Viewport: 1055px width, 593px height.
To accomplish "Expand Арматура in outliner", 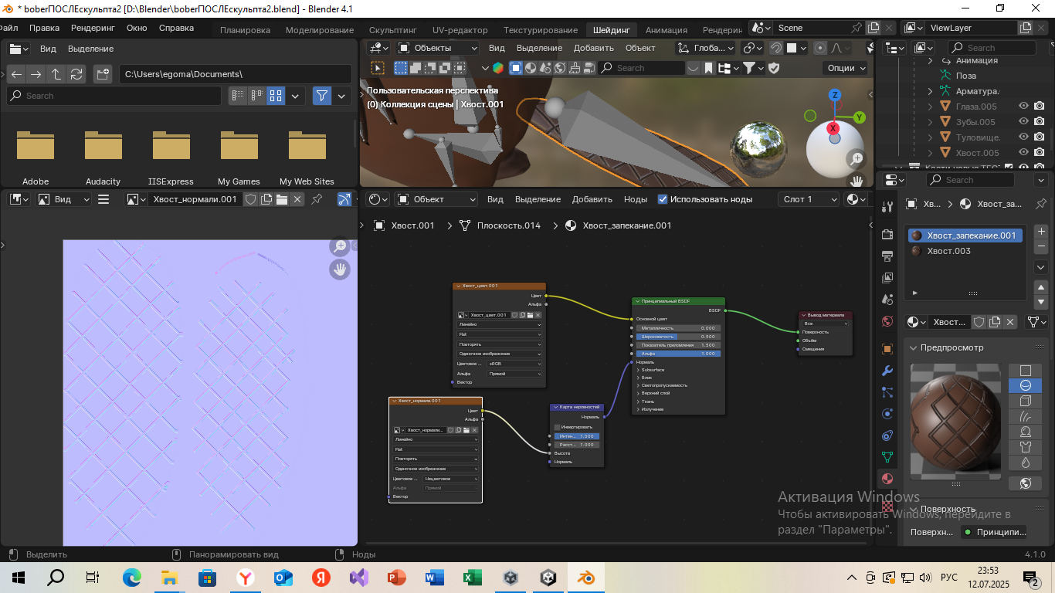I will tap(930, 91).
